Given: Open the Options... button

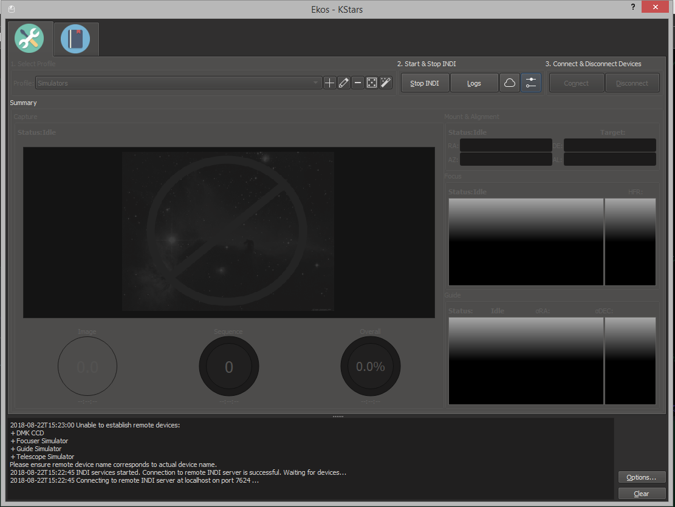Looking at the screenshot, I should click(x=642, y=477).
